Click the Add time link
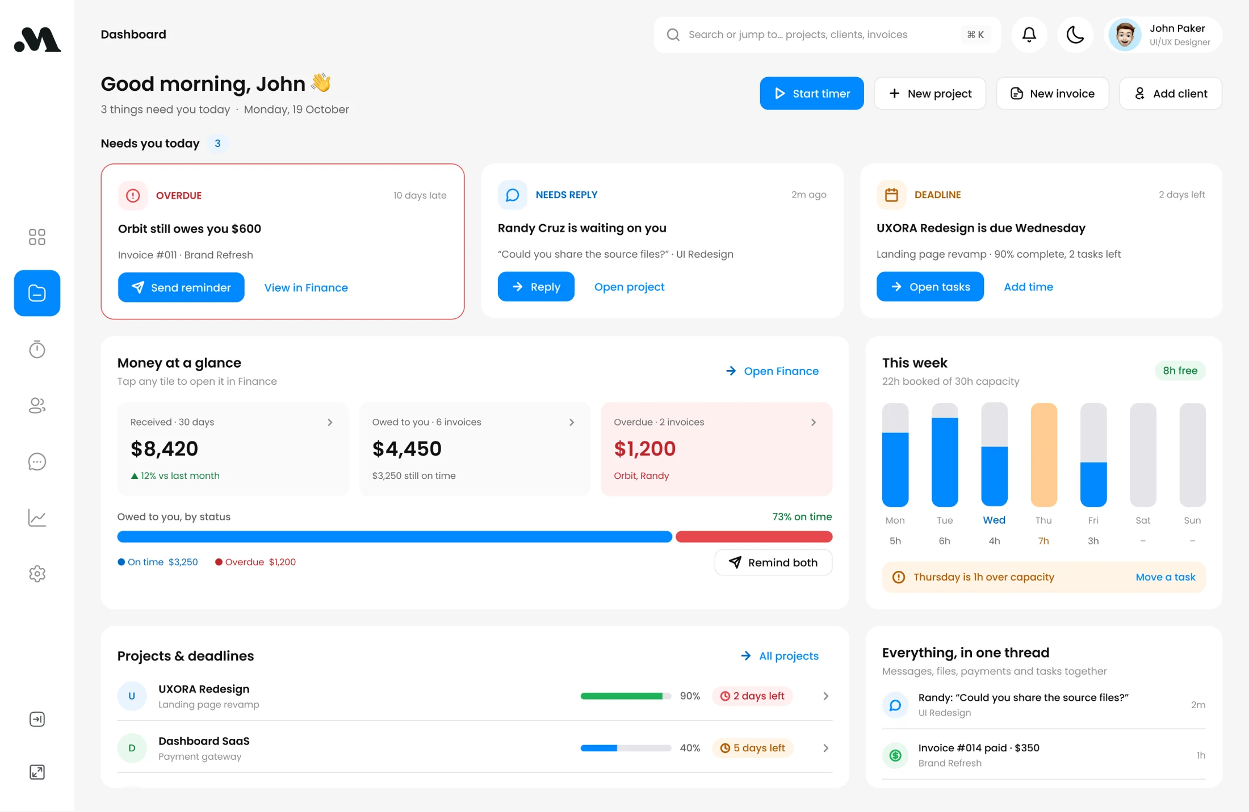The width and height of the screenshot is (1249, 812). coord(1028,287)
